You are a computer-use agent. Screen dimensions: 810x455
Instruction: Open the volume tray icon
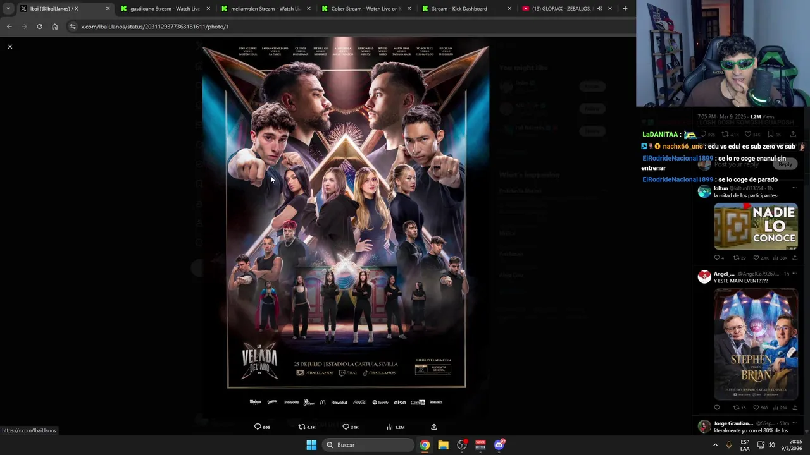[x=771, y=445]
